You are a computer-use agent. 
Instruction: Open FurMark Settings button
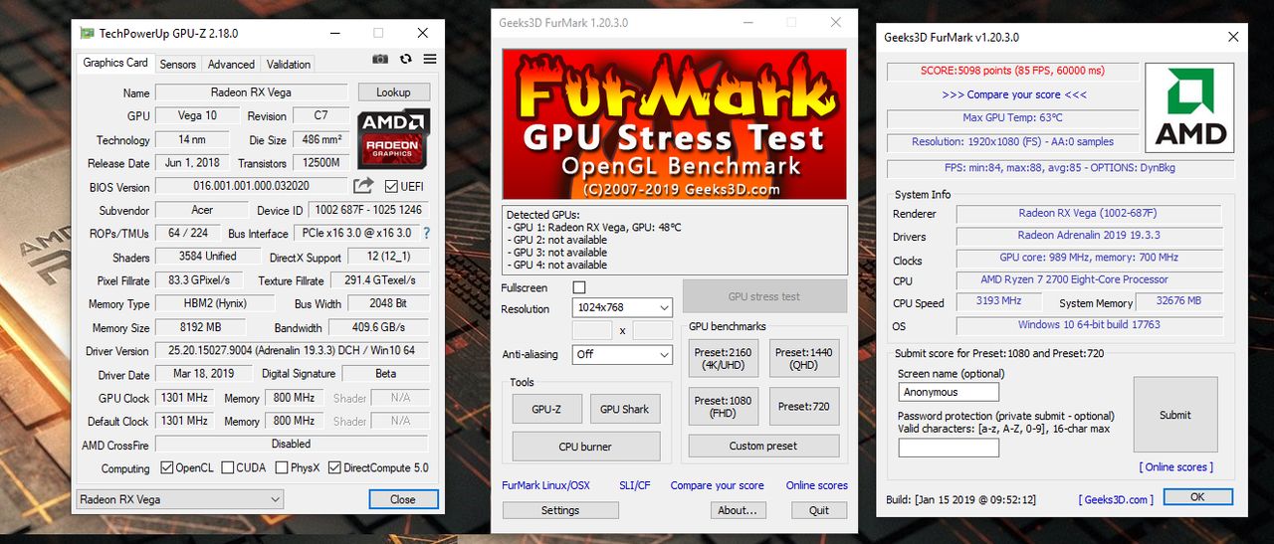pos(560,510)
